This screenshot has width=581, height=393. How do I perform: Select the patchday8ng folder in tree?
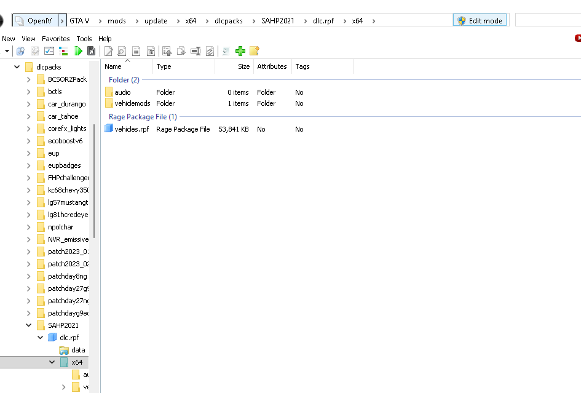click(x=68, y=276)
